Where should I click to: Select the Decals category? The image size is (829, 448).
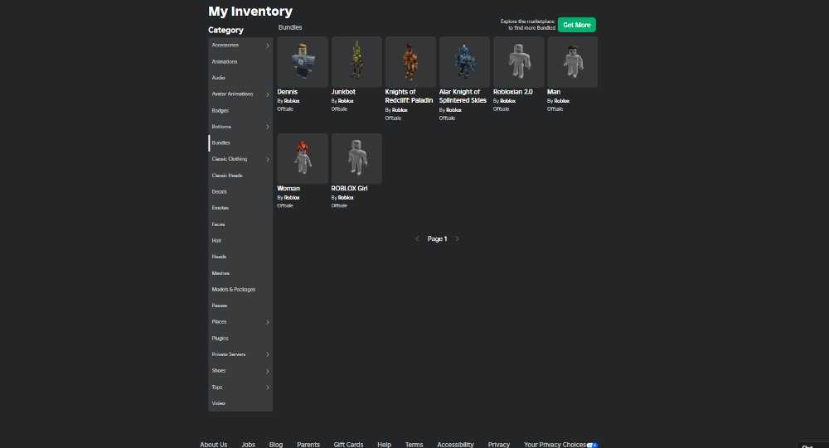point(240,192)
